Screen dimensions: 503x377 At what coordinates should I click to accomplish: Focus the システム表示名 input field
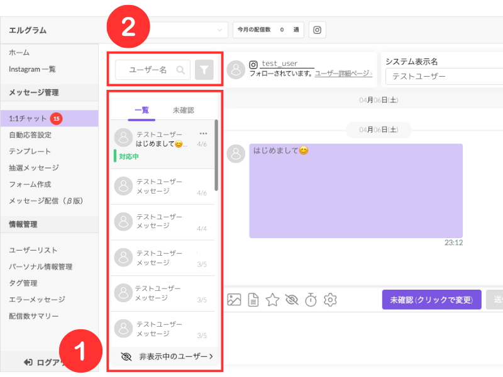click(444, 76)
